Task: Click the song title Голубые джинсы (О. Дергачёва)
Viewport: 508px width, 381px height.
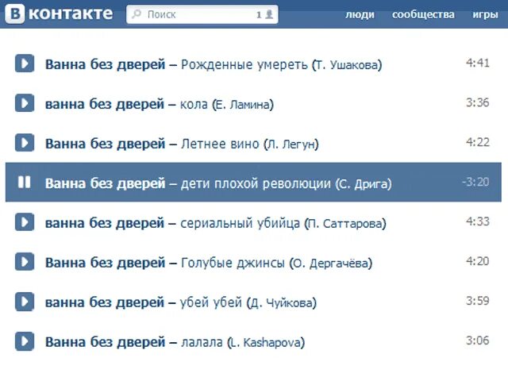Action: click(x=277, y=263)
